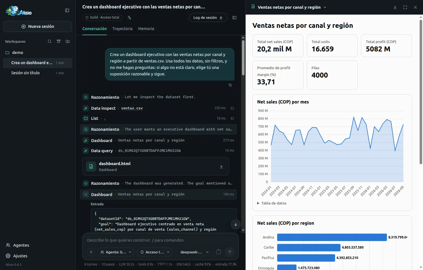Collapse the left sidebar with the panel icon

point(67,10)
